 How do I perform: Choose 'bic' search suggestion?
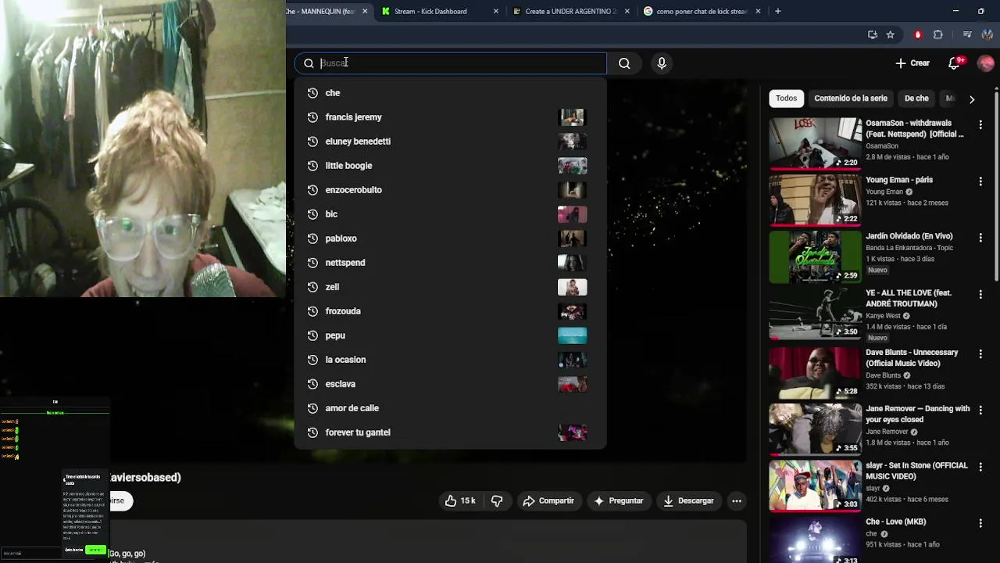450,214
